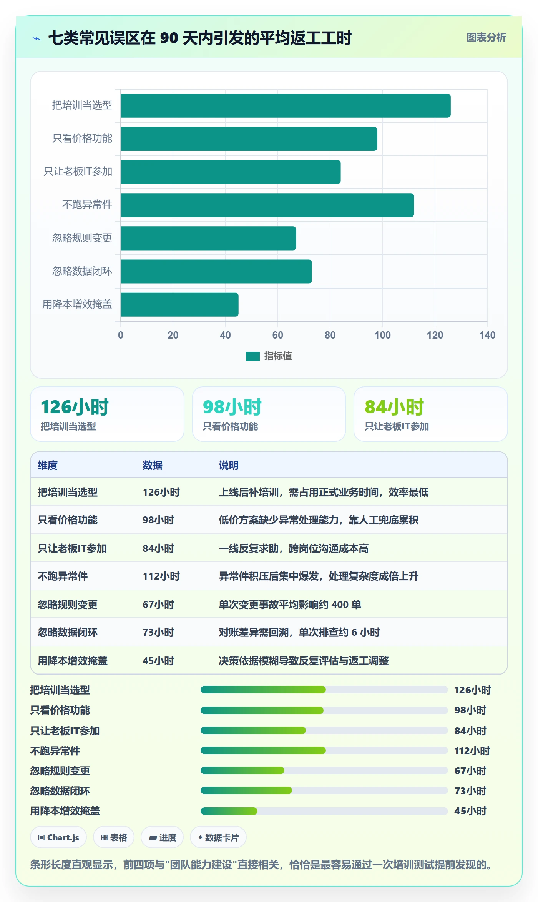The height and width of the screenshot is (902, 538).
Task: Click the 忽略规则变更 chart bar
Action: pyautogui.click(x=208, y=238)
